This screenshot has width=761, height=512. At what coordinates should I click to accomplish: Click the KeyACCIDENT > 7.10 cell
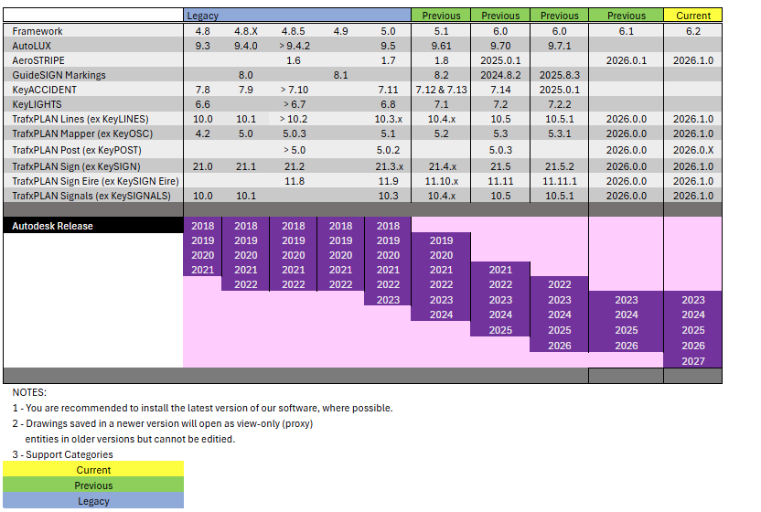click(x=295, y=90)
